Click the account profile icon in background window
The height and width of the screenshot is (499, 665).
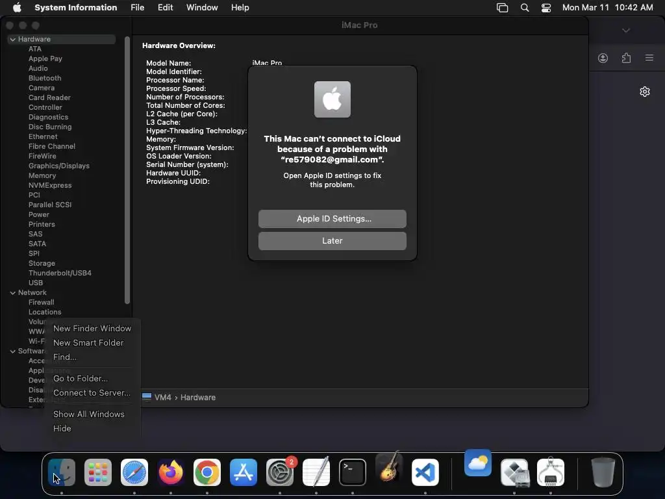click(603, 58)
